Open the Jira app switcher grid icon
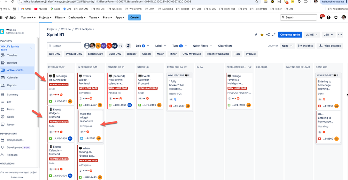 tap(1, 17)
